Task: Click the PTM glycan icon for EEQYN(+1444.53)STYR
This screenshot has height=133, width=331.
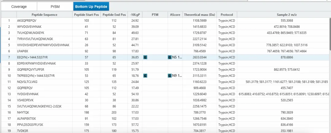Action: pyautogui.click(x=145, y=57)
